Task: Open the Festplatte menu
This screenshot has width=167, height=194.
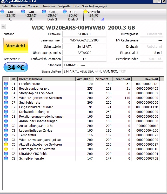Action: pyautogui.click(x=64, y=6)
